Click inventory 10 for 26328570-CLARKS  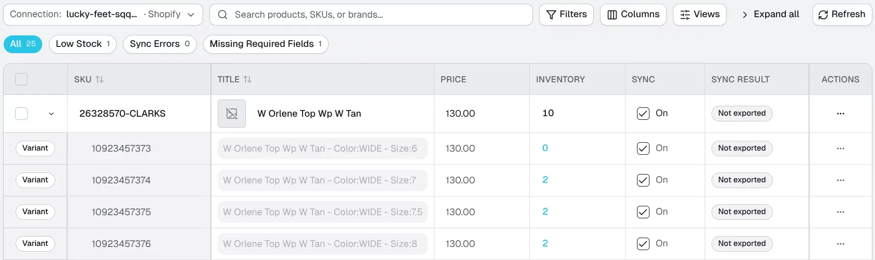point(548,113)
